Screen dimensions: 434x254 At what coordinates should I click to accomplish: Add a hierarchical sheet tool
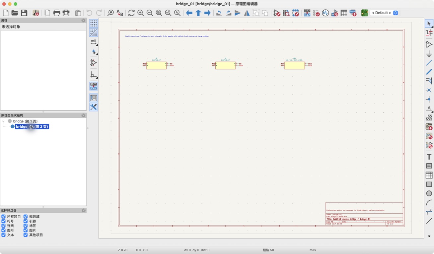coord(429,127)
